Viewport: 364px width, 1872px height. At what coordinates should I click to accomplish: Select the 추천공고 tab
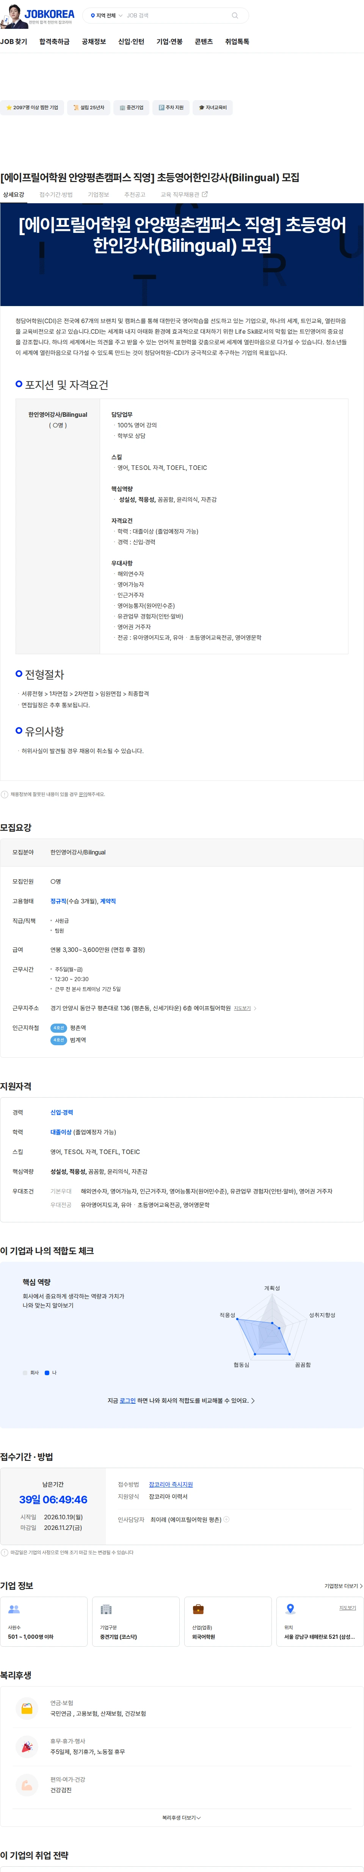[x=134, y=195]
